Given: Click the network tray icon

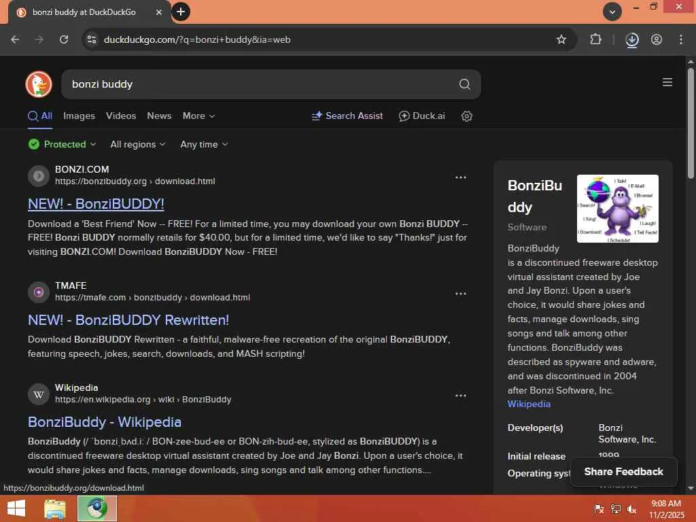Looking at the screenshot, I should point(615,509).
